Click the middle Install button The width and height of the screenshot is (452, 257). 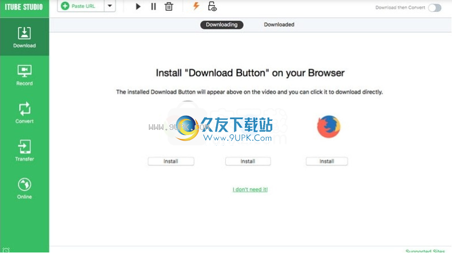(248, 161)
